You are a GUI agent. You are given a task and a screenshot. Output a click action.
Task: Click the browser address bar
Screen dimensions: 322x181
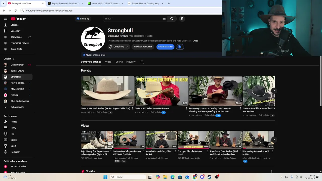(121, 11)
